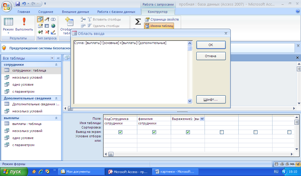Screen dimensions: 301x176
Task: Click the query grid horizontal scrollbar thumb
Action: click(x=111, y=154)
